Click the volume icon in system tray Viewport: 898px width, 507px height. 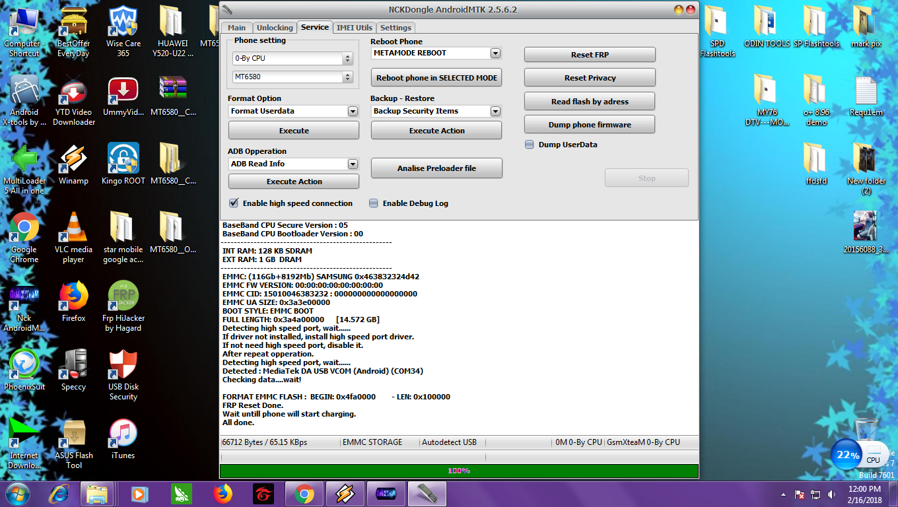[x=832, y=494]
